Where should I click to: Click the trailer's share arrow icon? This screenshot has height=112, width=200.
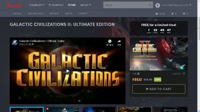(119, 41)
